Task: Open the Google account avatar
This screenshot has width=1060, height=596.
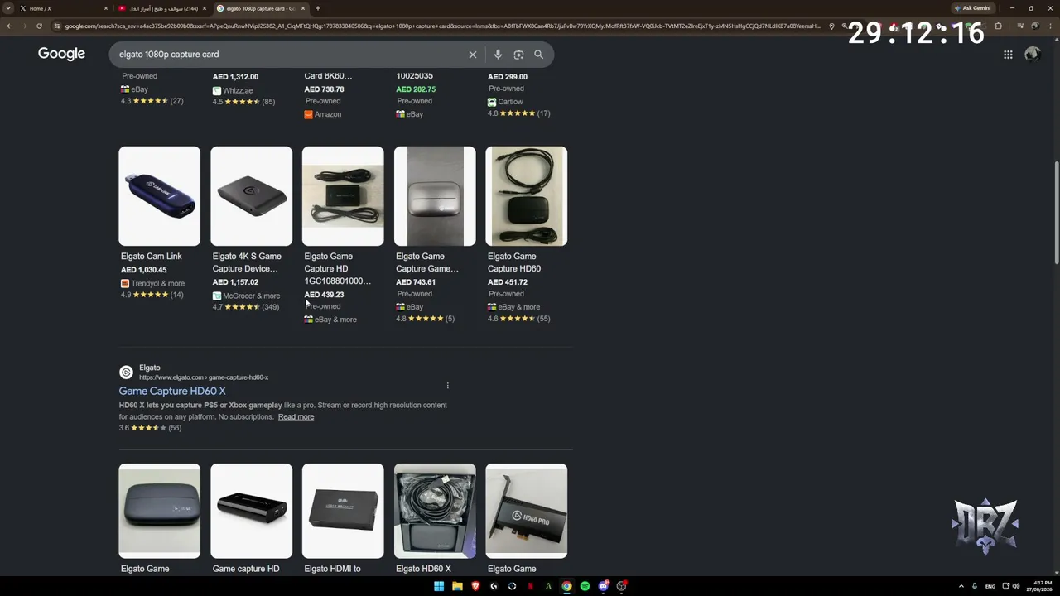Action: coord(1032,55)
